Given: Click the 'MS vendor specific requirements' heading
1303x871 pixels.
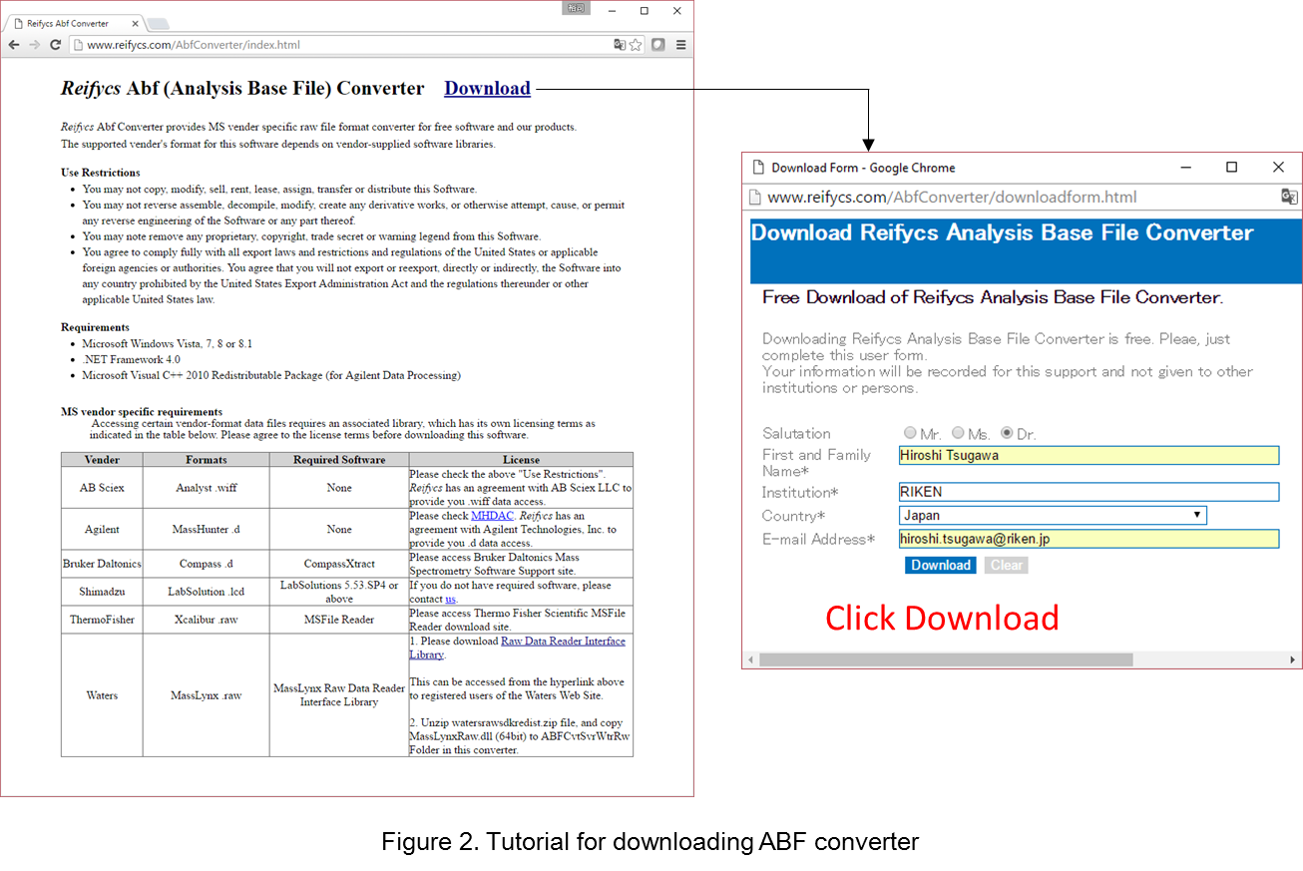Looking at the screenshot, I should click(142, 411).
